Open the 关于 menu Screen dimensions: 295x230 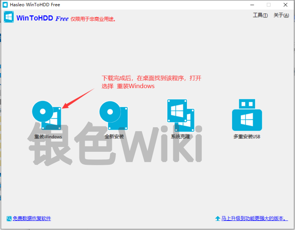[x=281, y=15]
